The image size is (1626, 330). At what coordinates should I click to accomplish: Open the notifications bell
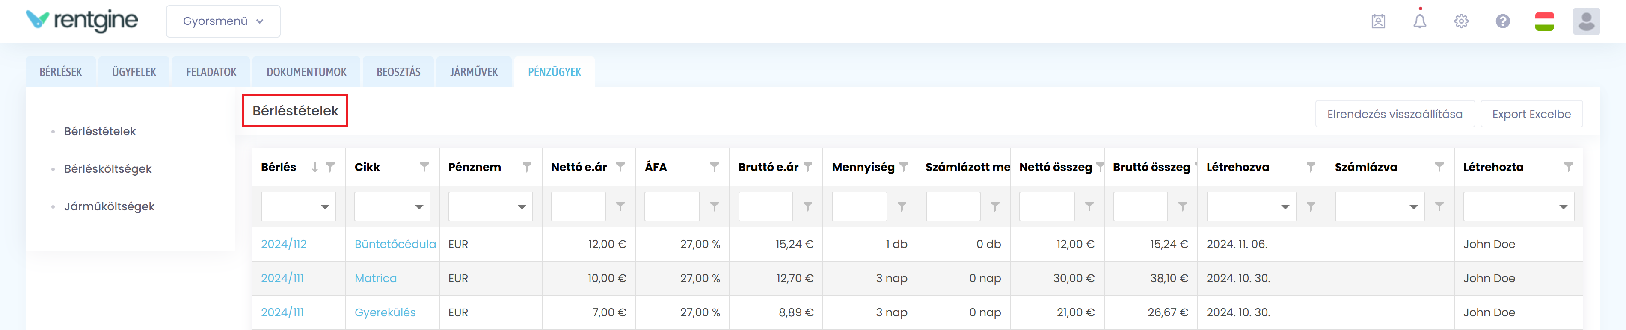coord(1419,21)
